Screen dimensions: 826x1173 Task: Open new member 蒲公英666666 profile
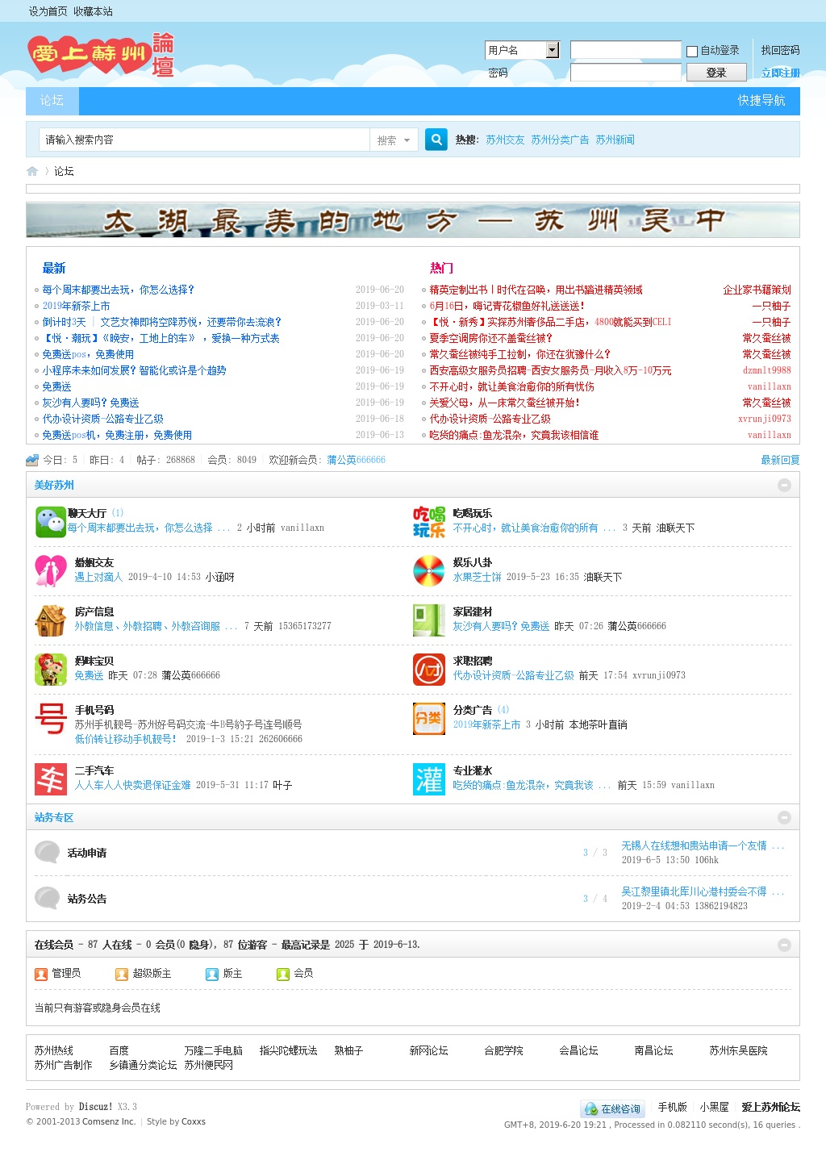356,460
